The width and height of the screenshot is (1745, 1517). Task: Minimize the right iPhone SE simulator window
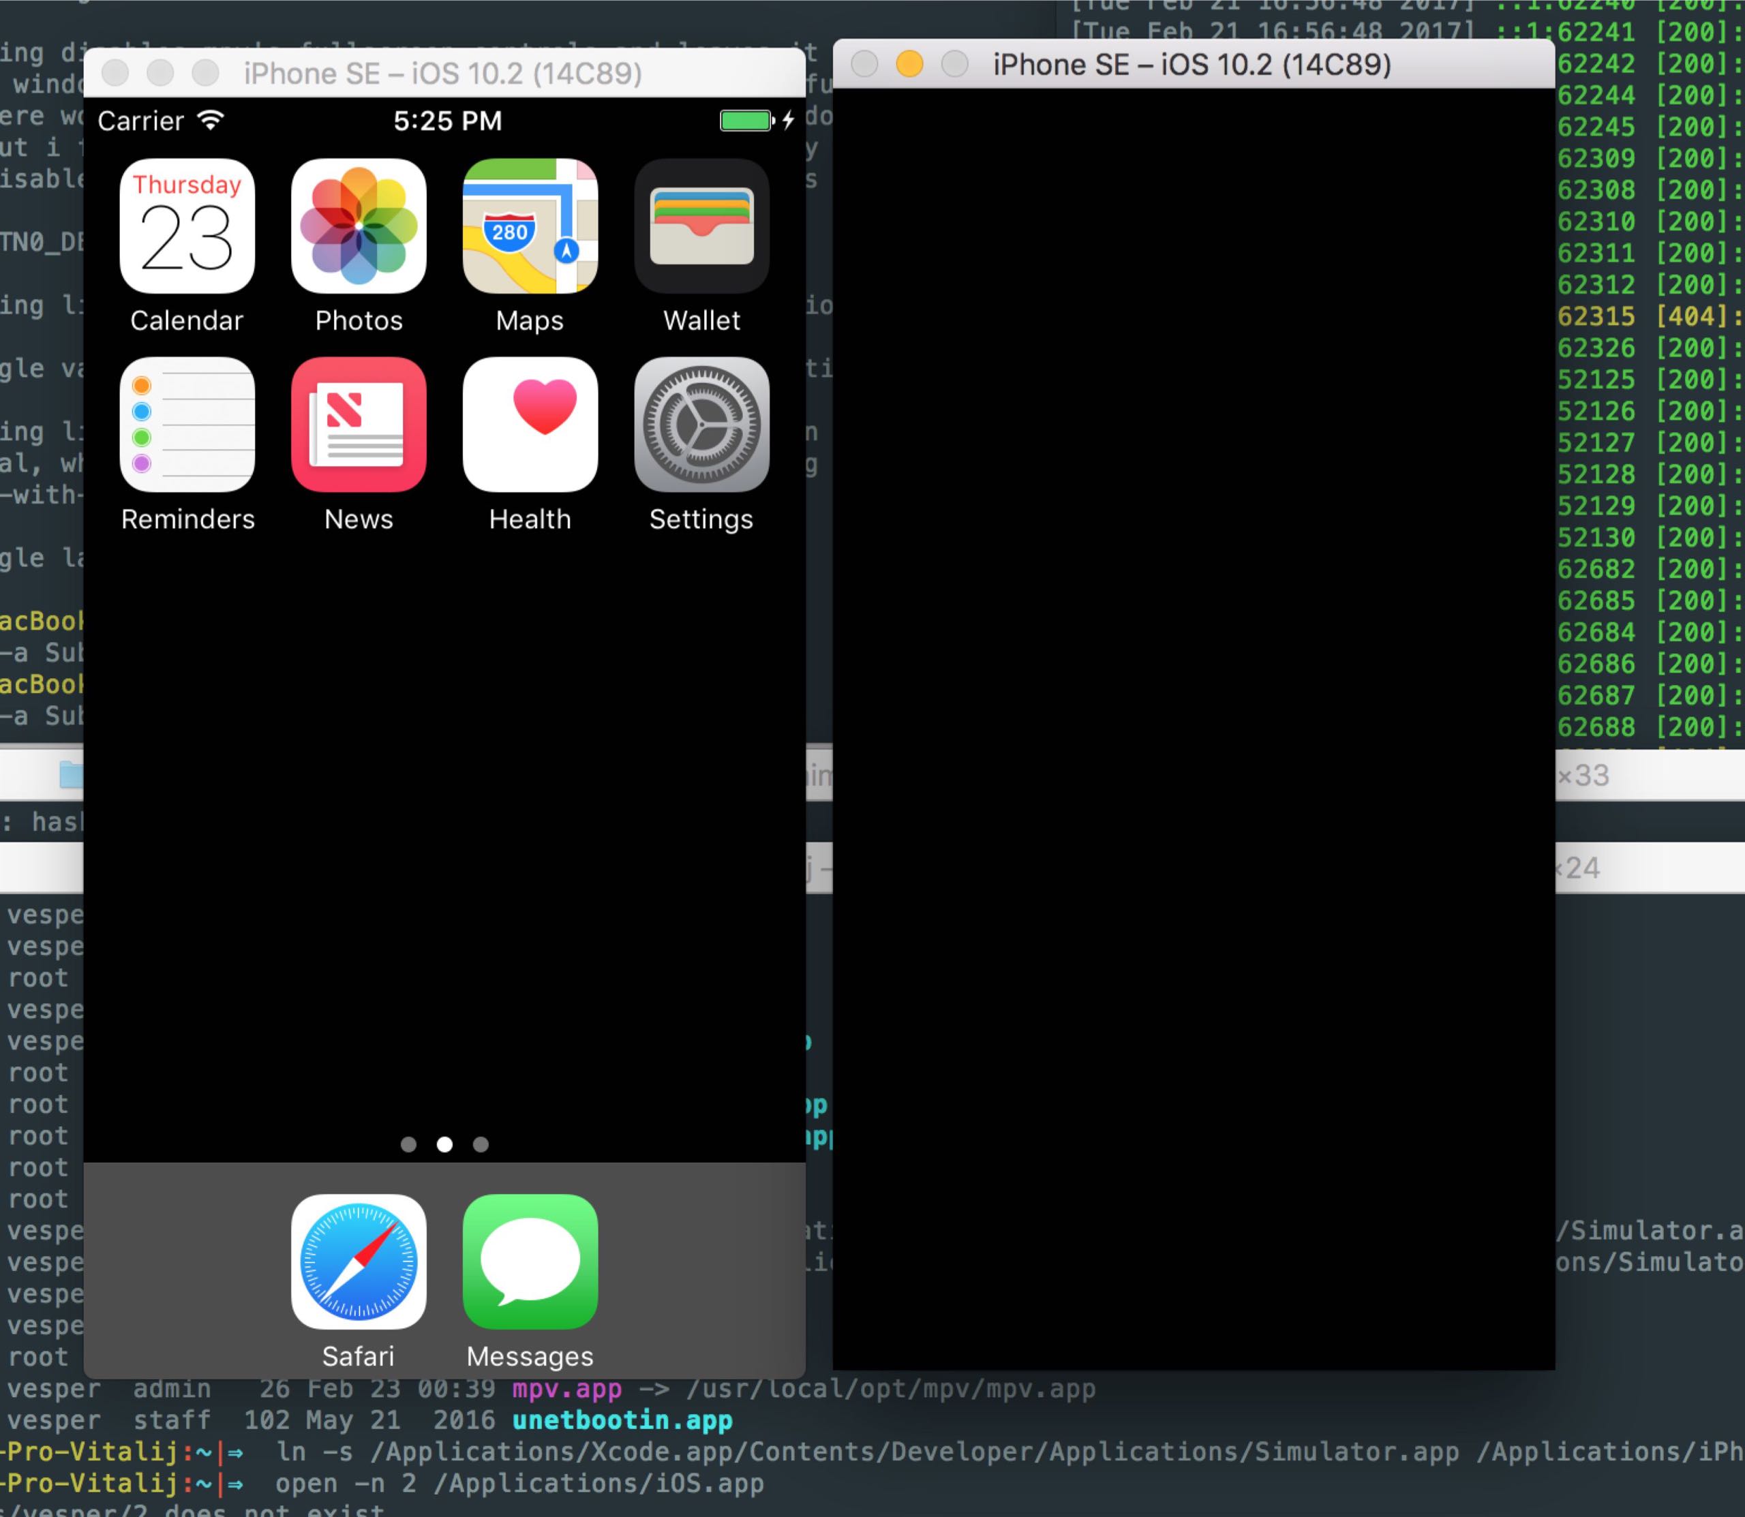click(x=909, y=64)
